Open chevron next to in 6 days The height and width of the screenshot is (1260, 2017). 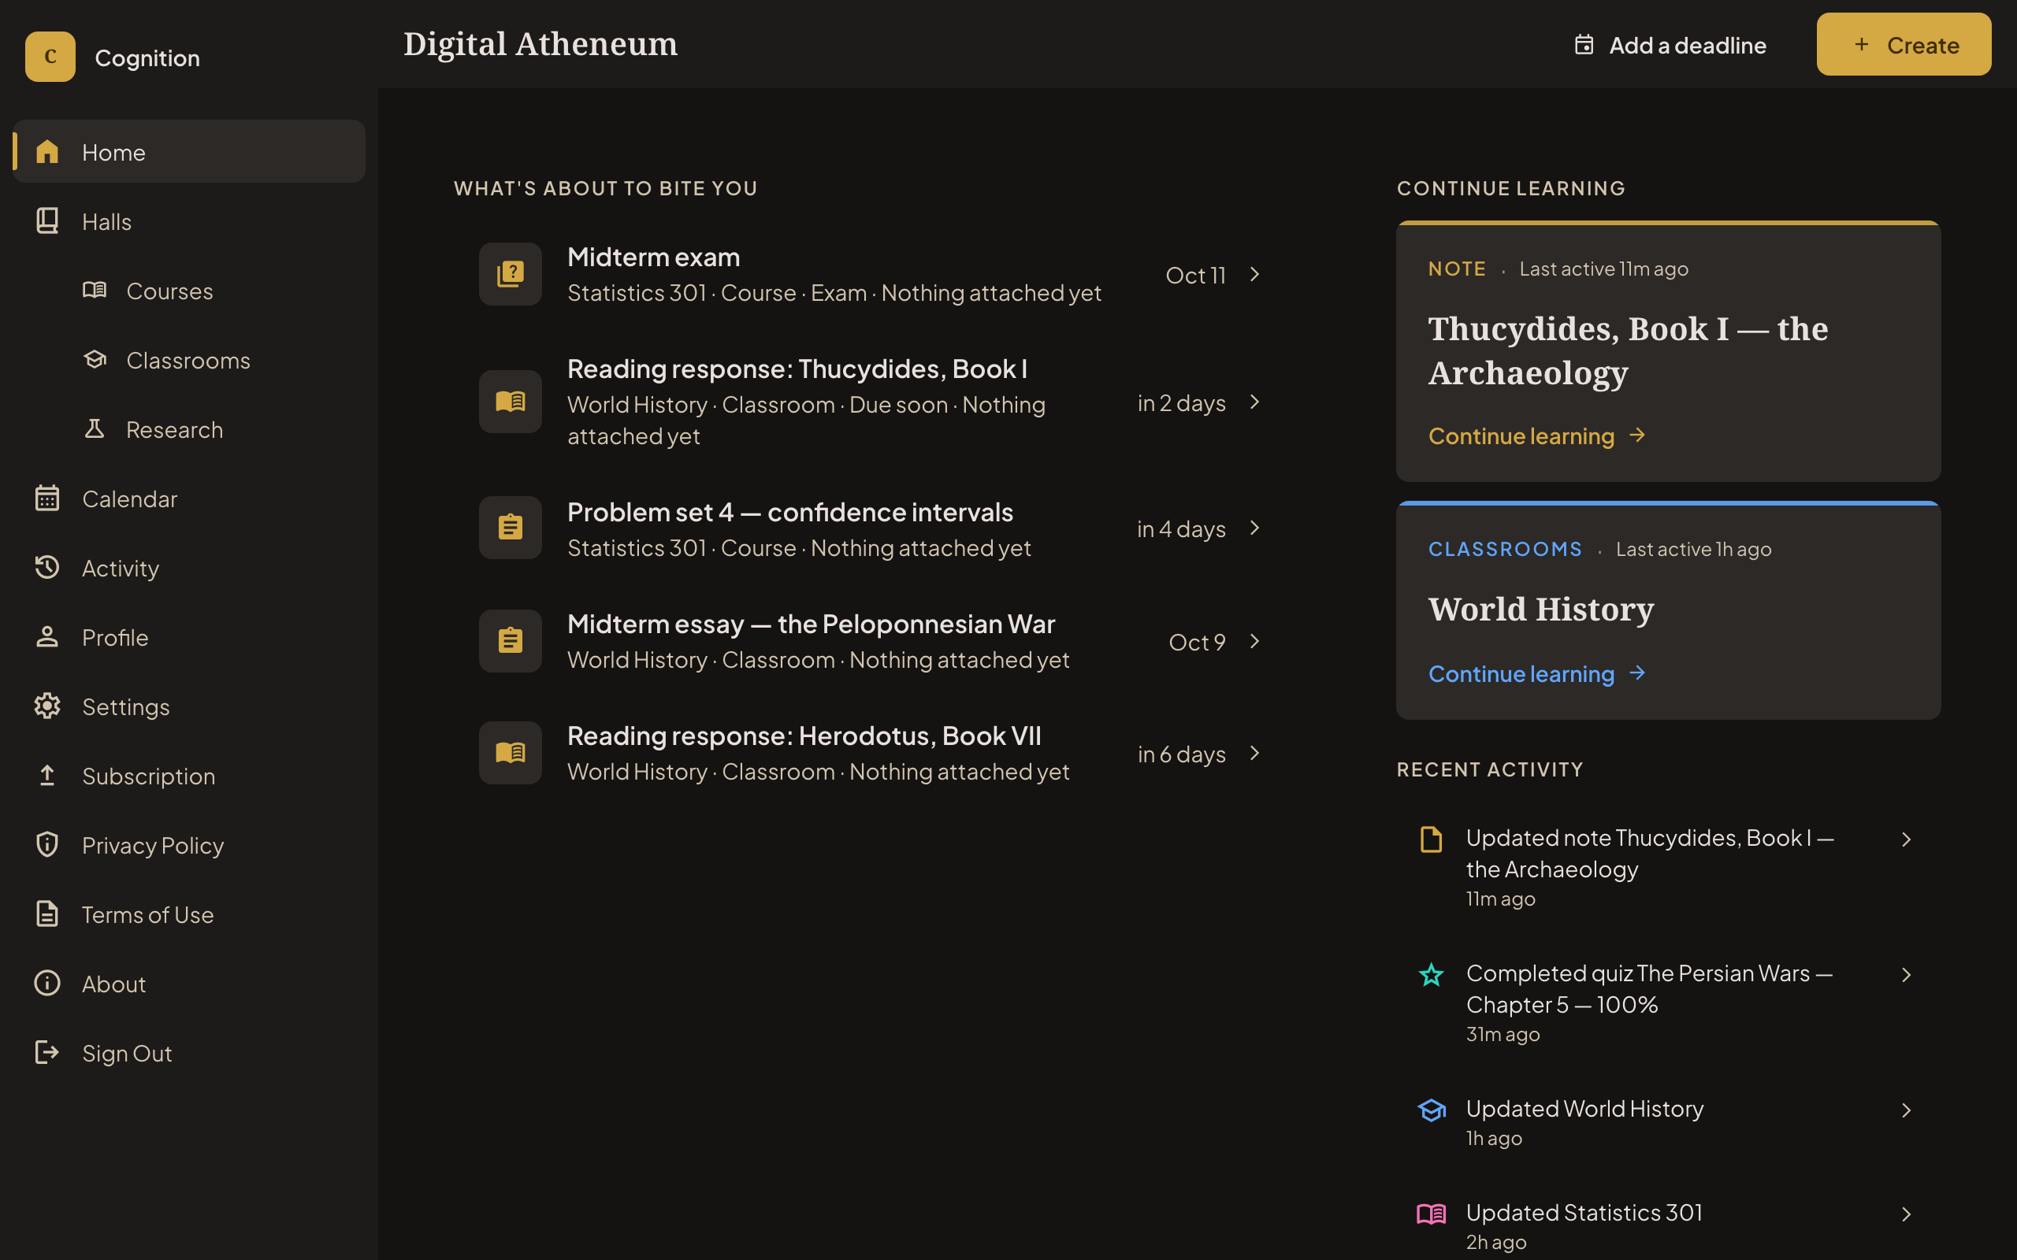pyautogui.click(x=1254, y=753)
